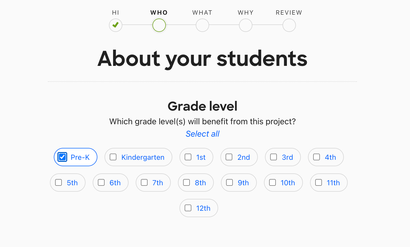Open the REVIEW step circle

[289, 25]
